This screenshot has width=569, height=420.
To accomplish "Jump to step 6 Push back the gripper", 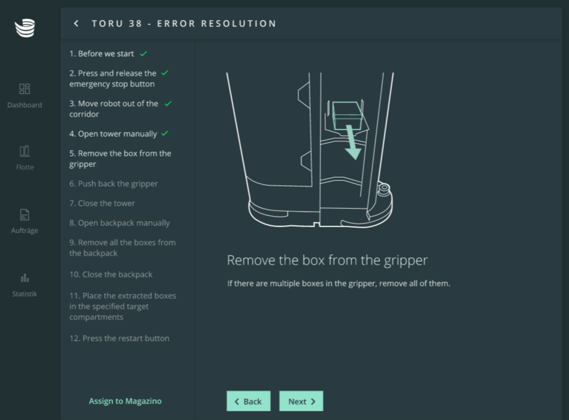I will [113, 184].
